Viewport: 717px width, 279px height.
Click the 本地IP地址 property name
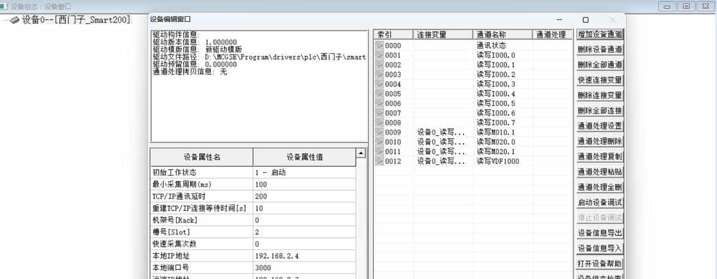(202, 256)
